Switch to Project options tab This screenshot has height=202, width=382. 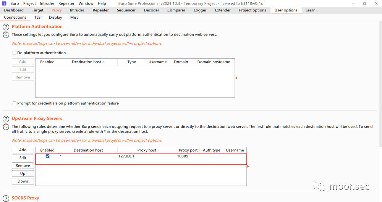253,10
